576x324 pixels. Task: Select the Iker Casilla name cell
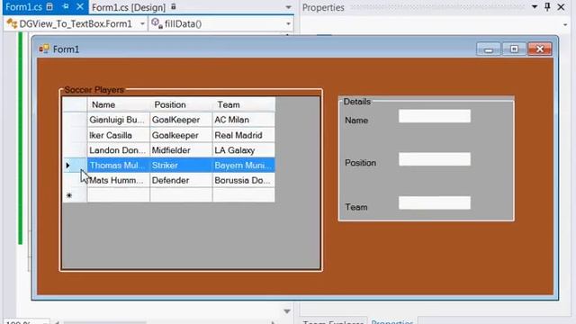click(x=119, y=135)
